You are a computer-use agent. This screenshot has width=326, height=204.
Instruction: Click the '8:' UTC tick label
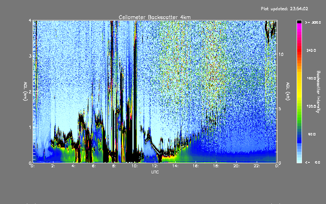coord(114,166)
